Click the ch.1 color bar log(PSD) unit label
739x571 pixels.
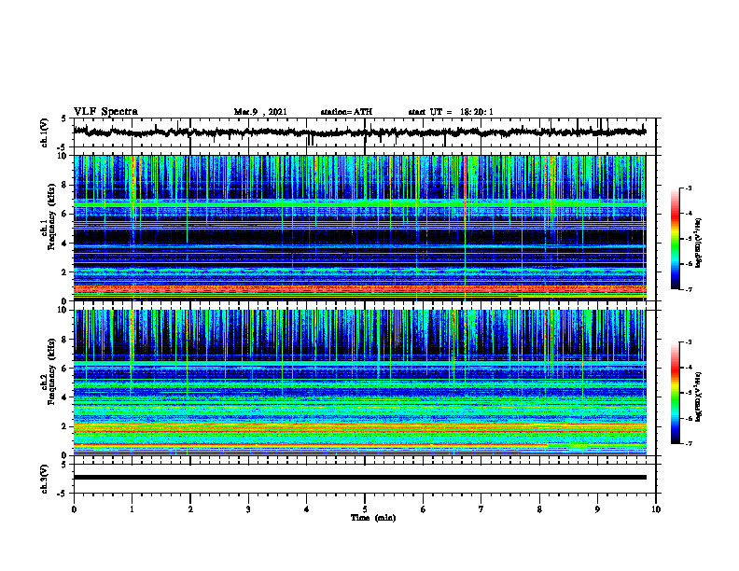click(699, 244)
